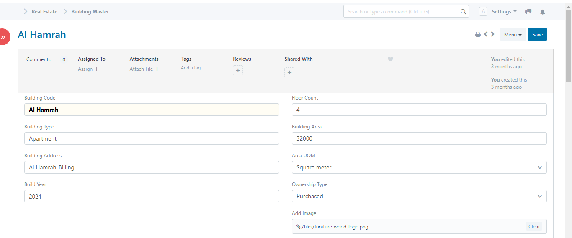Screen dimensions: 572x238
Task: Open the user avatar A icon
Action: (483, 12)
